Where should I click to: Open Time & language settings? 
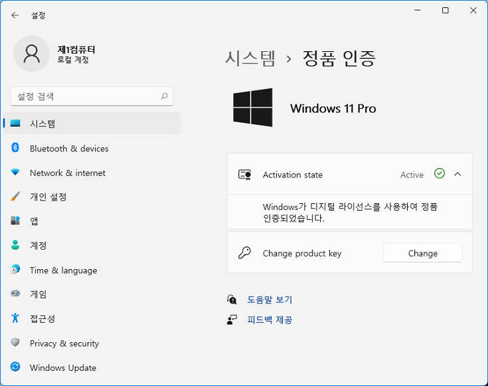[x=92, y=270]
